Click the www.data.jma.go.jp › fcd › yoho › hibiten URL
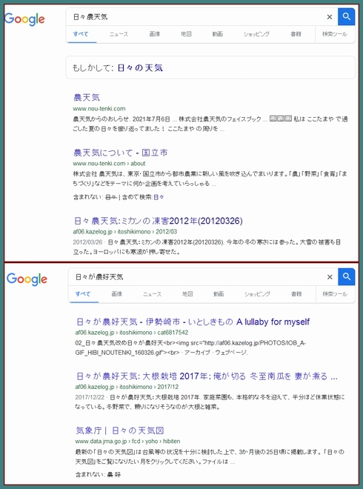Viewport: 363px width, 489px height. pyautogui.click(x=127, y=442)
